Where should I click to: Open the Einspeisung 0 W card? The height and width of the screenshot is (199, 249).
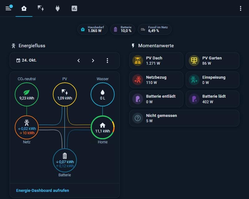(x=213, y=80)
